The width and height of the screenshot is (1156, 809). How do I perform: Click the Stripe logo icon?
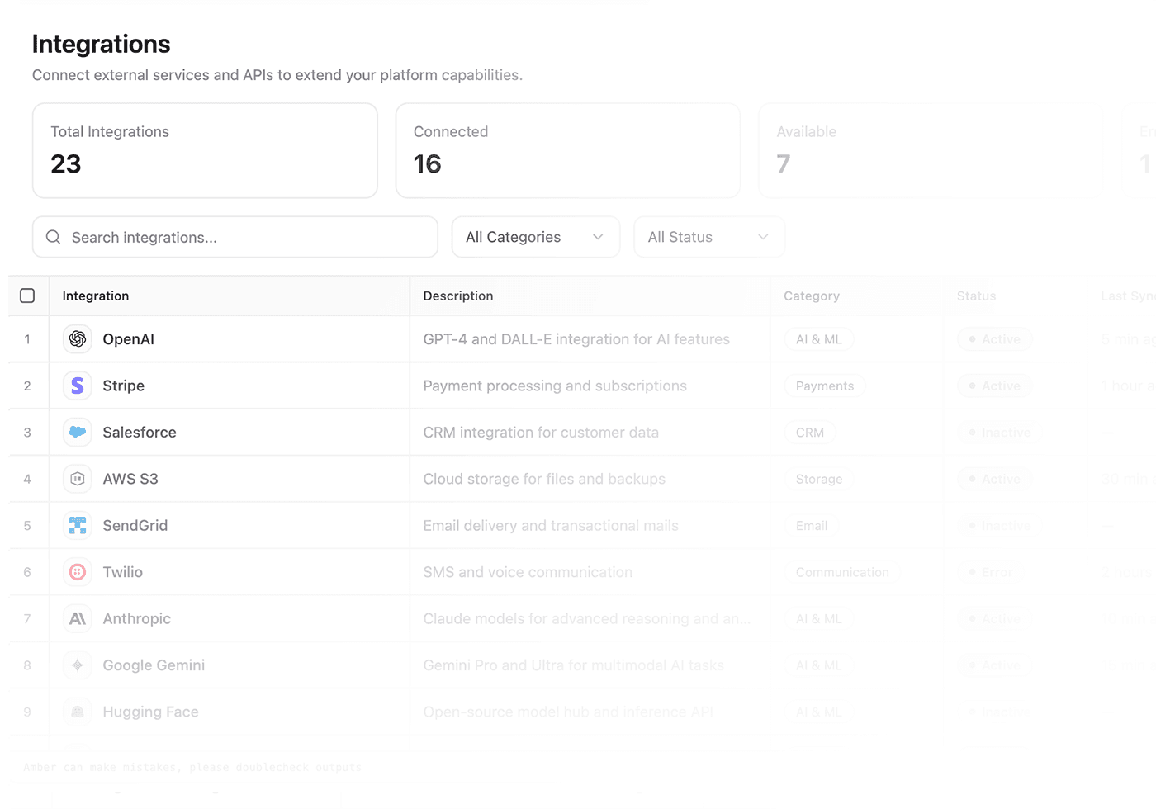(78, 386)
